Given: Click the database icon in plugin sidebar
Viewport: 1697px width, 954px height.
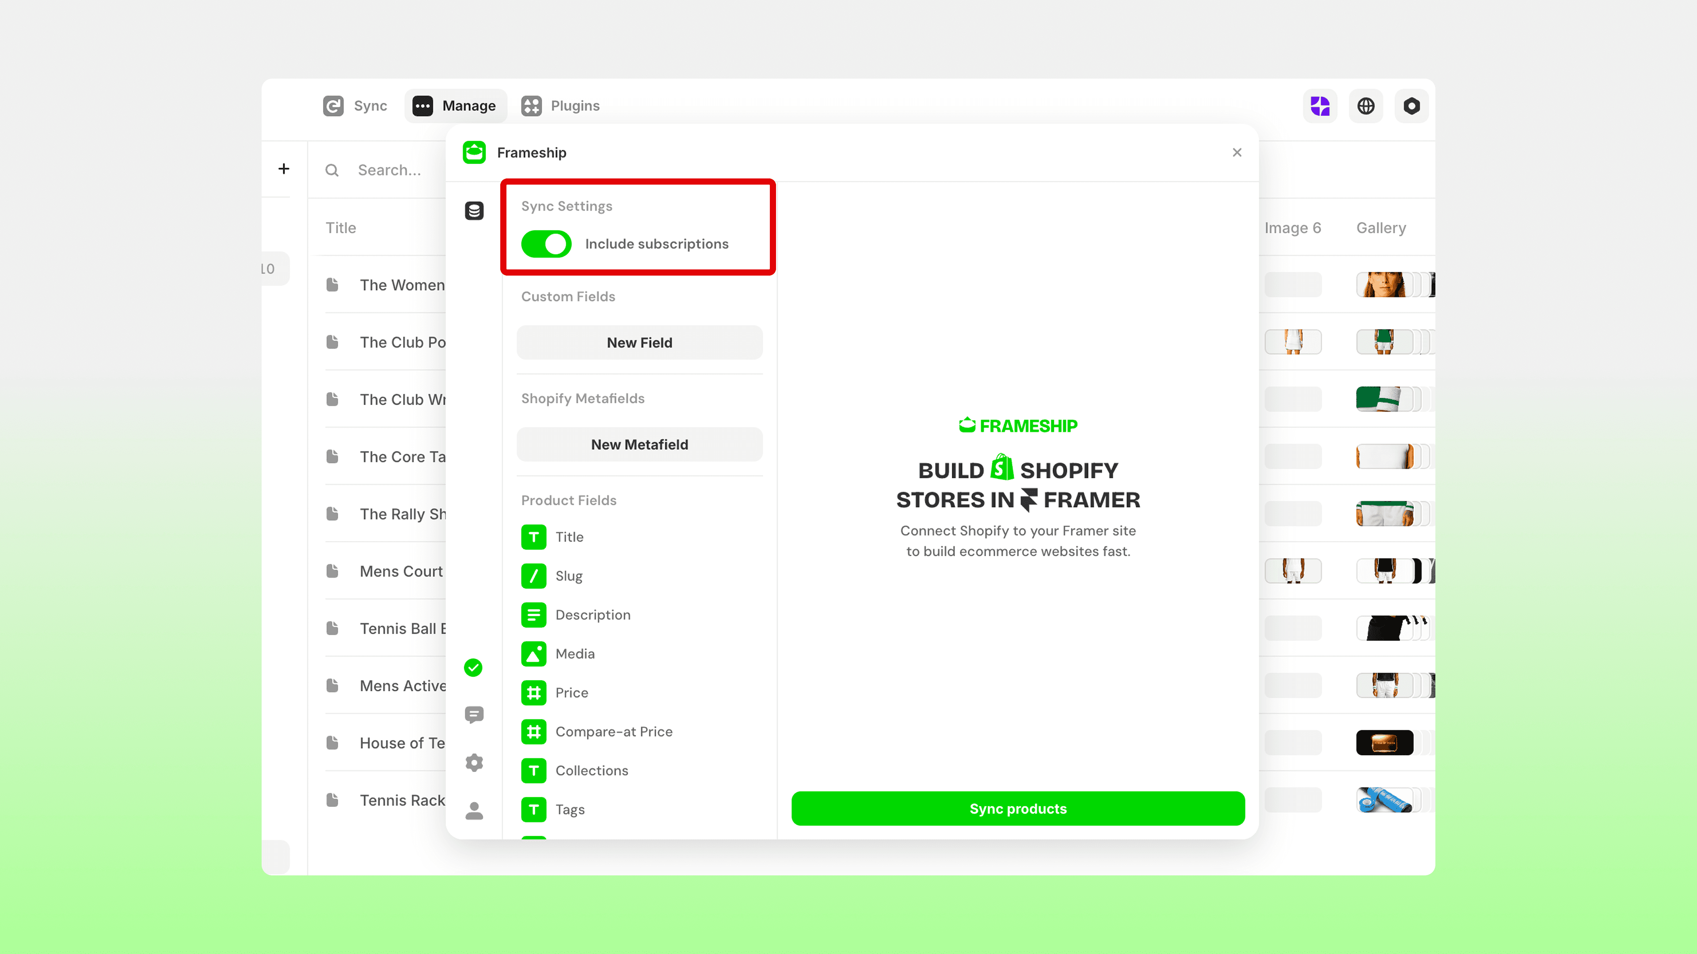Looking at the screenshot, I should (474, 211).
